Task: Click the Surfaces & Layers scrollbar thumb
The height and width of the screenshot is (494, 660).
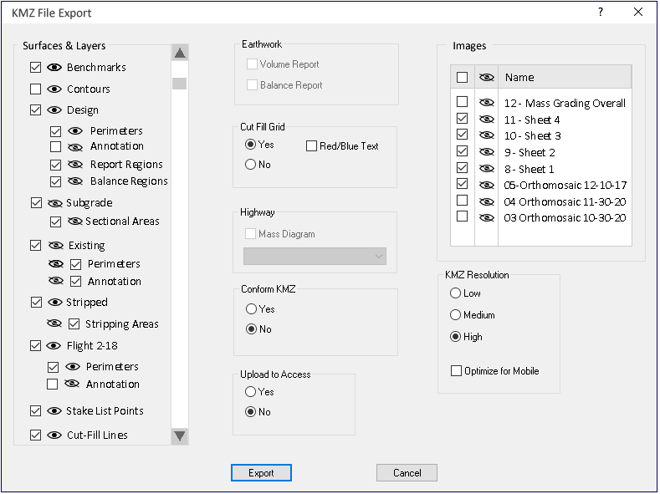Action: (179, 84)
